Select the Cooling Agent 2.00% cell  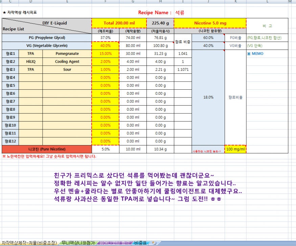coord(106,62)
